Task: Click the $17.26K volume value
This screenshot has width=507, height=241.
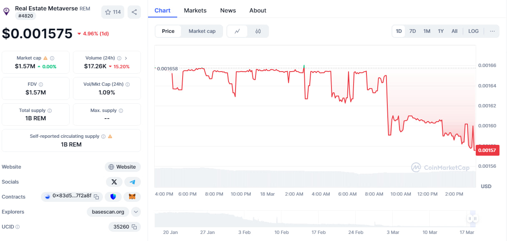Action: point(95,66)
